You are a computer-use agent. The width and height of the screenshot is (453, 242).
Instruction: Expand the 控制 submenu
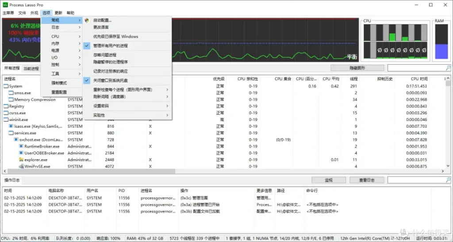62,64
